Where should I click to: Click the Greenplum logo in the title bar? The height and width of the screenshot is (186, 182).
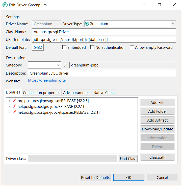point(5,5)
